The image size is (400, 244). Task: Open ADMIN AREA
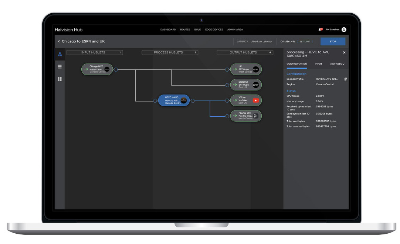(235, 30)
